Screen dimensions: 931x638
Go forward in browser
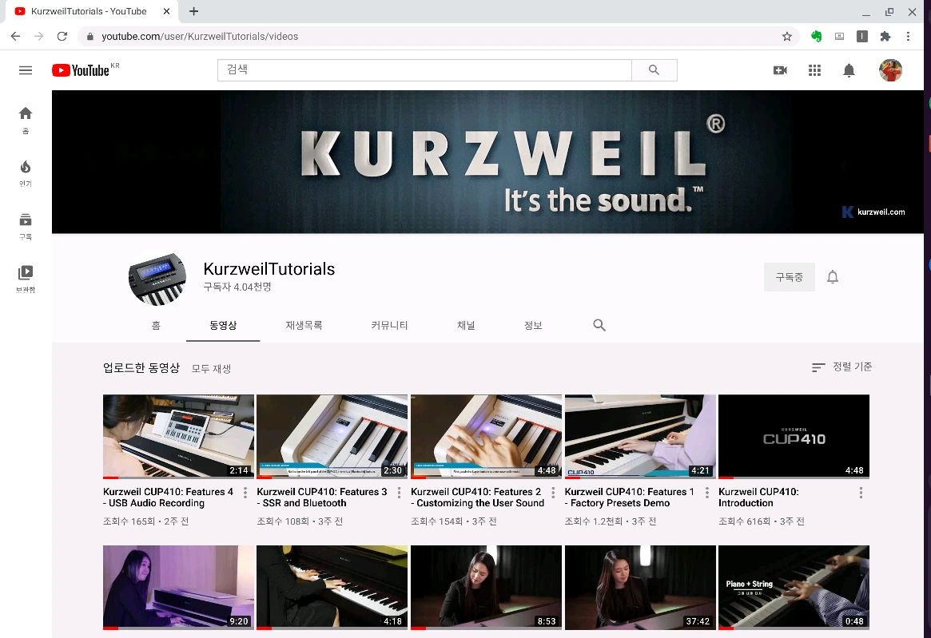[38, 36]
